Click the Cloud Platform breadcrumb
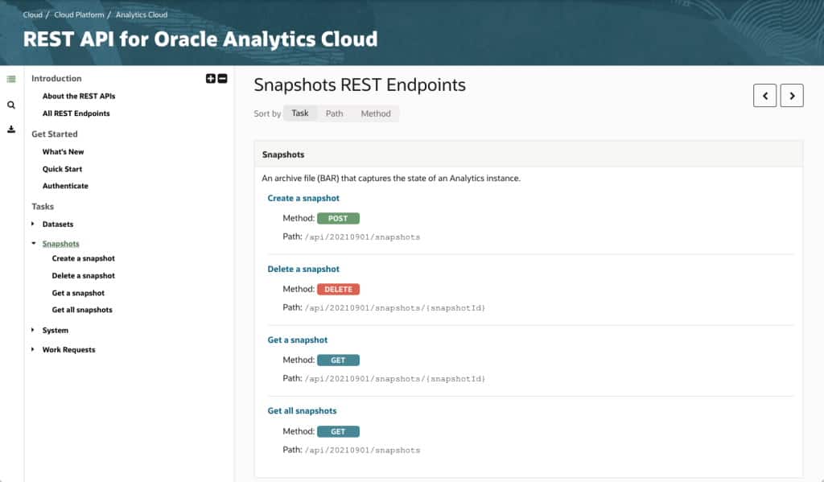The image size is (824, 482). tap(77, 14)
